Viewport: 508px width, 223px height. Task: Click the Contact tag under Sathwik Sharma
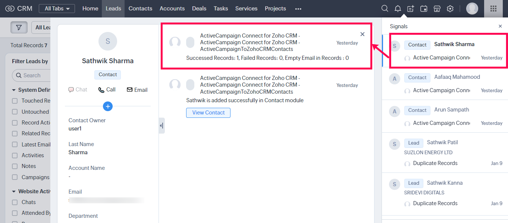pos(108,75)
